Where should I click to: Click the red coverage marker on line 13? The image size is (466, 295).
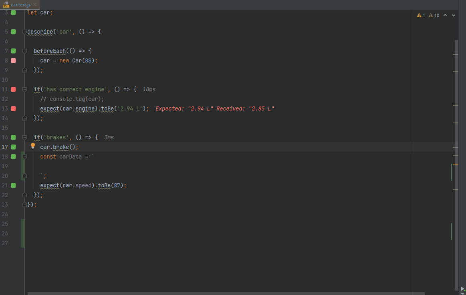coord(13,108)
